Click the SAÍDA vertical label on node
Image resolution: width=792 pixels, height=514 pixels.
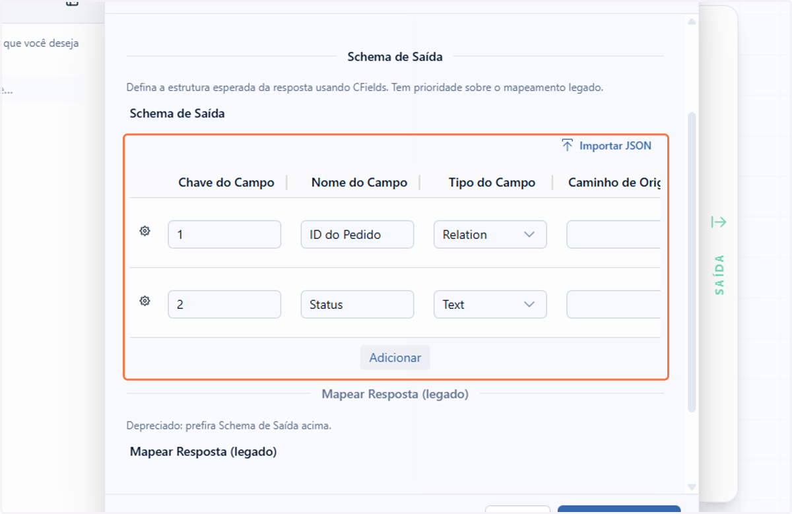[719, 274]
